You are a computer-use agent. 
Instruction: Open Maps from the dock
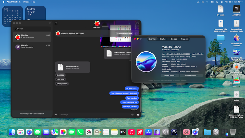(x=55, y=132)
